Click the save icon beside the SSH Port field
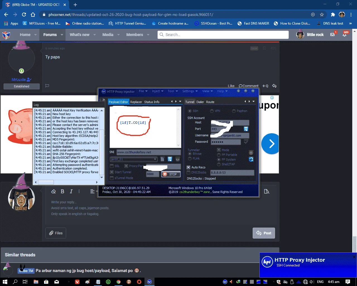 coord(246,129)
